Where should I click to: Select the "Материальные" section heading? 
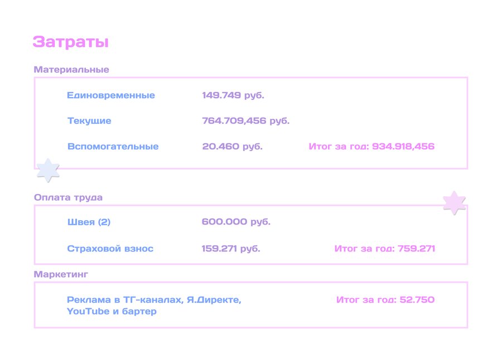(71, 70)
